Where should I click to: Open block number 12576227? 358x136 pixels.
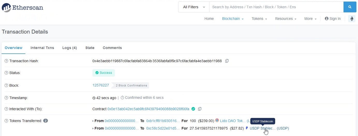coord(101,85)
